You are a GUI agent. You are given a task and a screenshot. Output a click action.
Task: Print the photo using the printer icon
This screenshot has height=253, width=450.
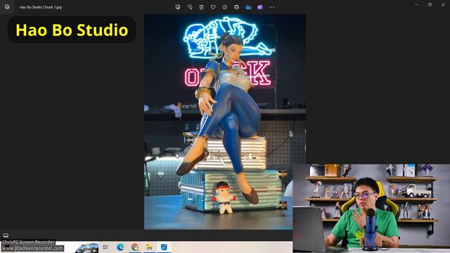[236, 7]
